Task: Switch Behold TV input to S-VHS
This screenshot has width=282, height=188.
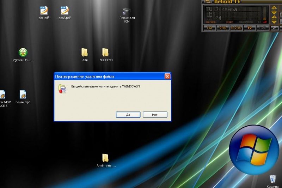Action: click(236, 28)
